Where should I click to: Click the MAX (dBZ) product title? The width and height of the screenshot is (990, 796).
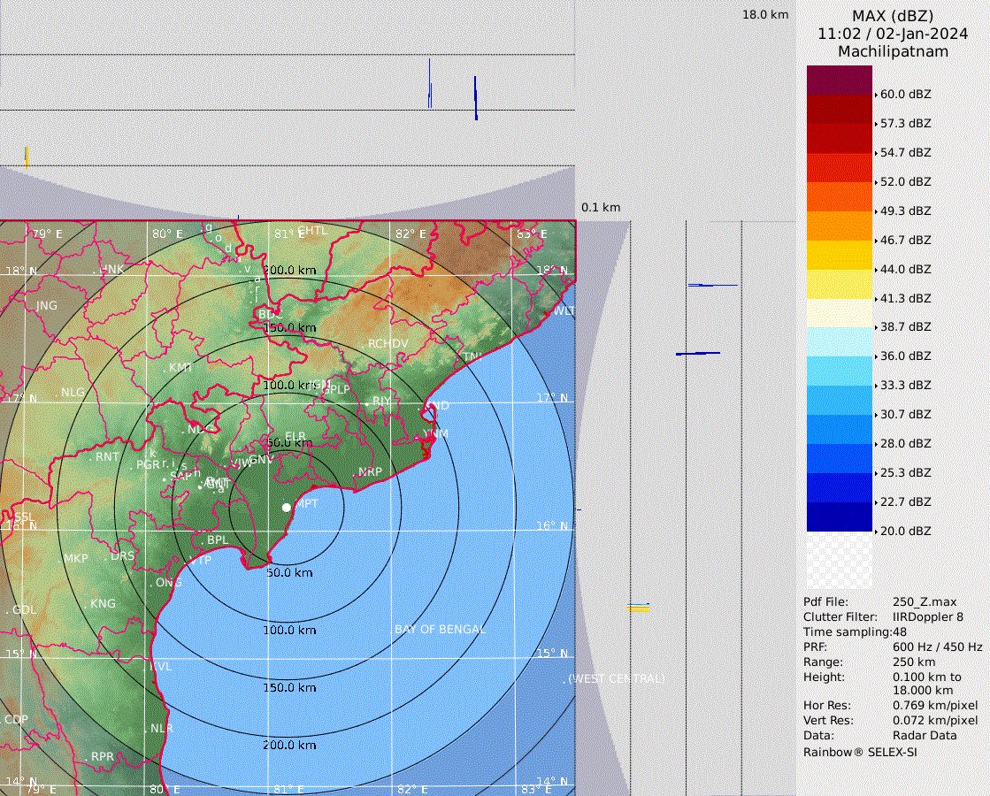point(892,16)
